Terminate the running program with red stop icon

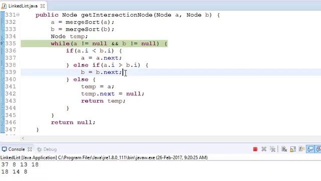255,149
